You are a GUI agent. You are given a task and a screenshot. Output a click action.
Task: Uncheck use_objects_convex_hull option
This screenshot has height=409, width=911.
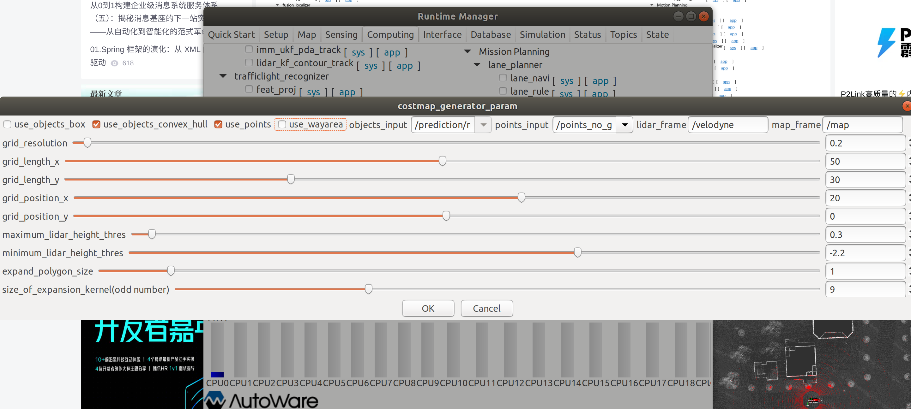click(x=96, y=124)
